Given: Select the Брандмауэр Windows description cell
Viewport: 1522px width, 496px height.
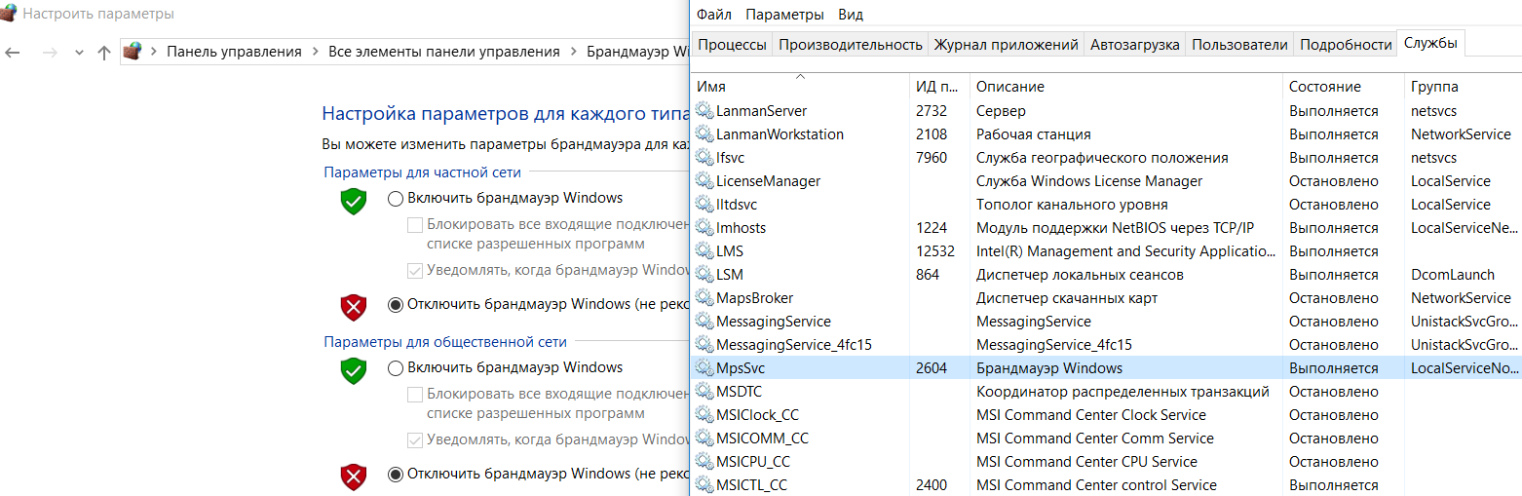Looking at the screenshot, I should [x=1049, y=368].
